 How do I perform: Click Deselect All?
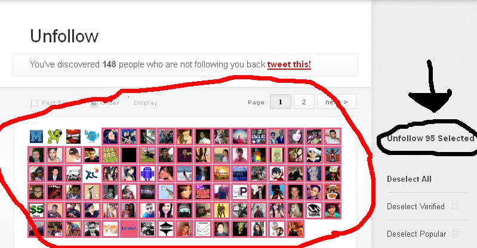(x=409, y=179)
